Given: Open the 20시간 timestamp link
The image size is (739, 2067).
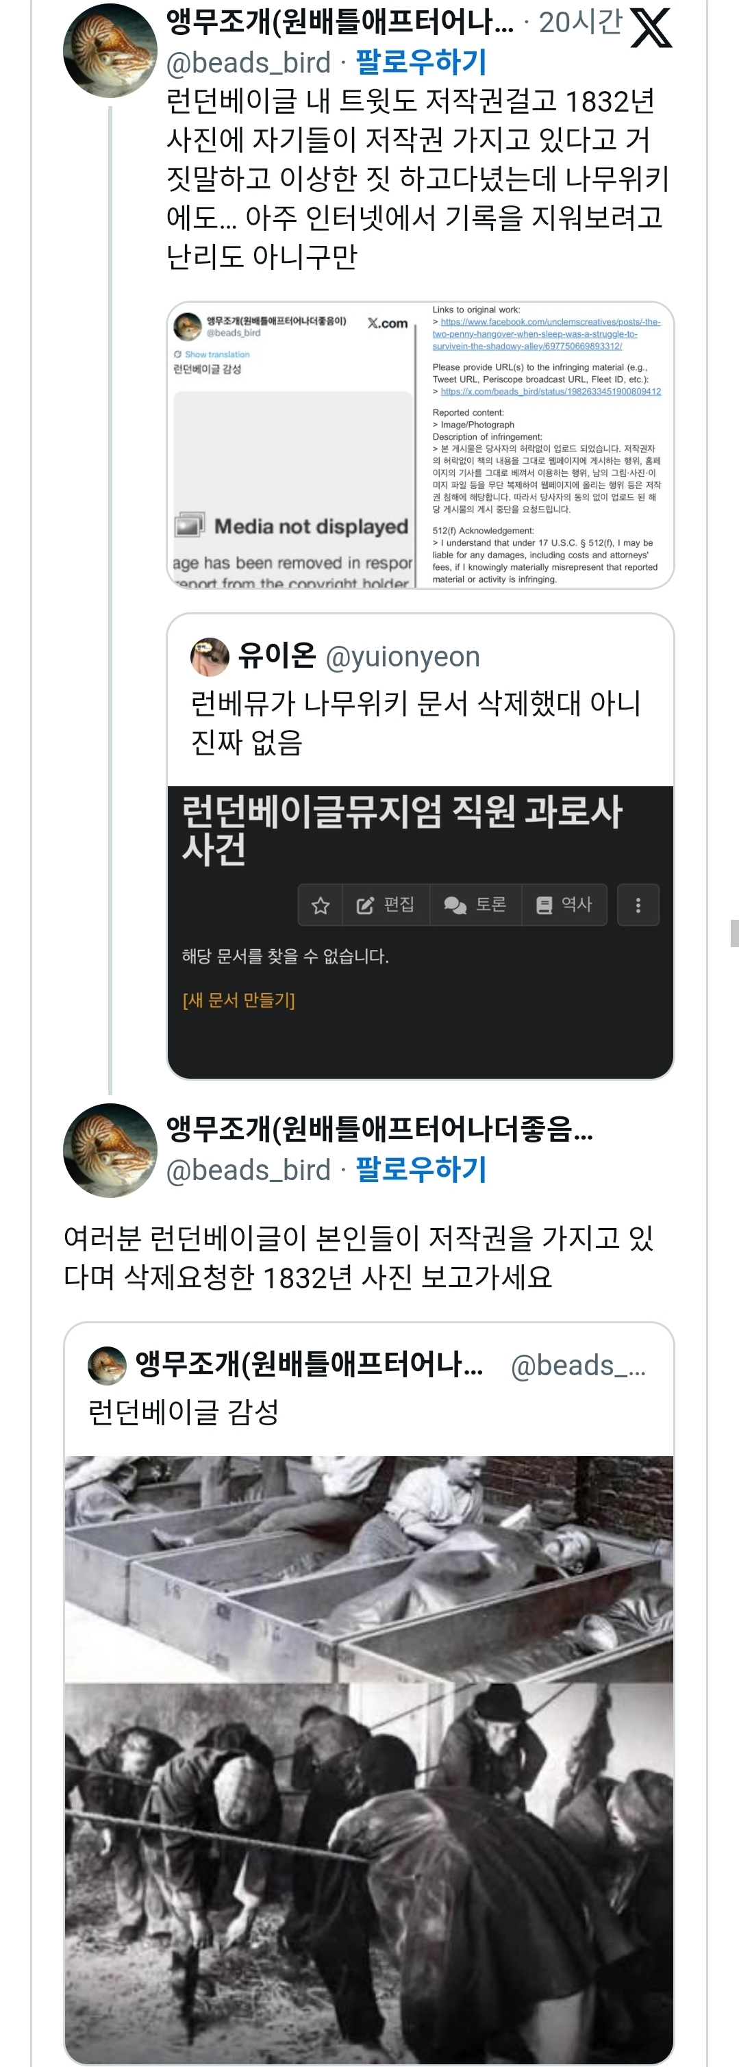Looking at the screenshot, I should click(x=579, y=23).
